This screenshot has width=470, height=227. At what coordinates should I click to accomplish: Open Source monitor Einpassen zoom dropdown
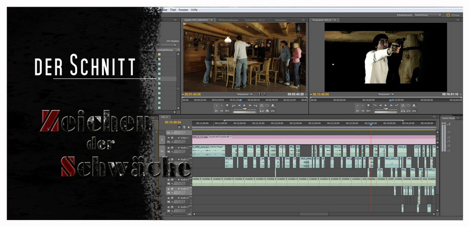[244, 94]
